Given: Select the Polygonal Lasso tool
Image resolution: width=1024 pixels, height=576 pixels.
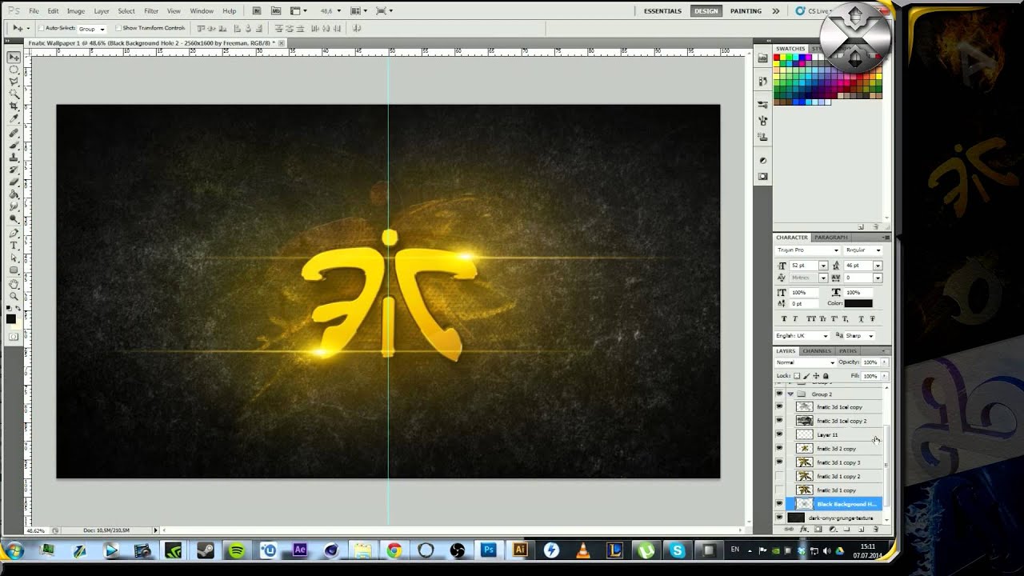Looking at the screenshot, I should (14, 82).
